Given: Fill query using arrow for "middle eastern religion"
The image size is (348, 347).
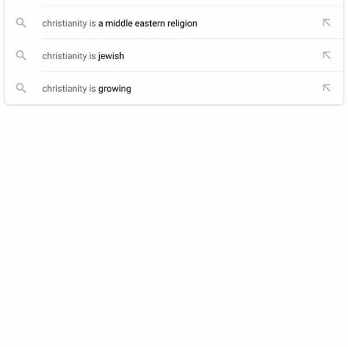Looking at the screenshot, I should pos(327,23).
